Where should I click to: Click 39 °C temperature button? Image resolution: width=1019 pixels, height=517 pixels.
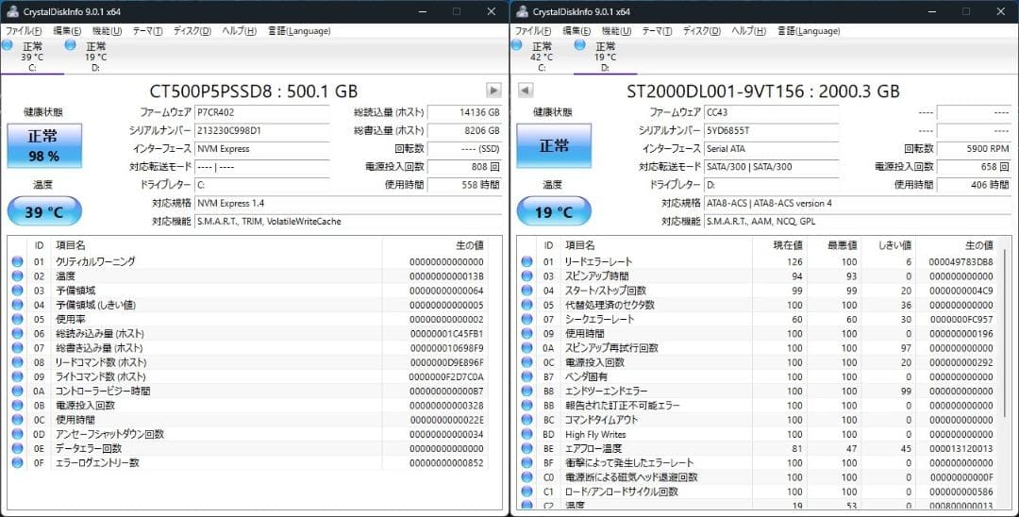coord(44,211)
